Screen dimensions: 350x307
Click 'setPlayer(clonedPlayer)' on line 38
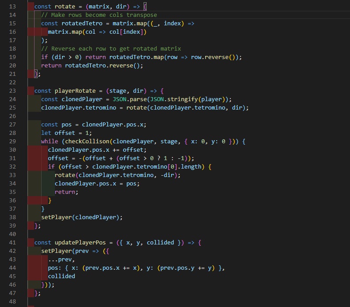point(80,217)
